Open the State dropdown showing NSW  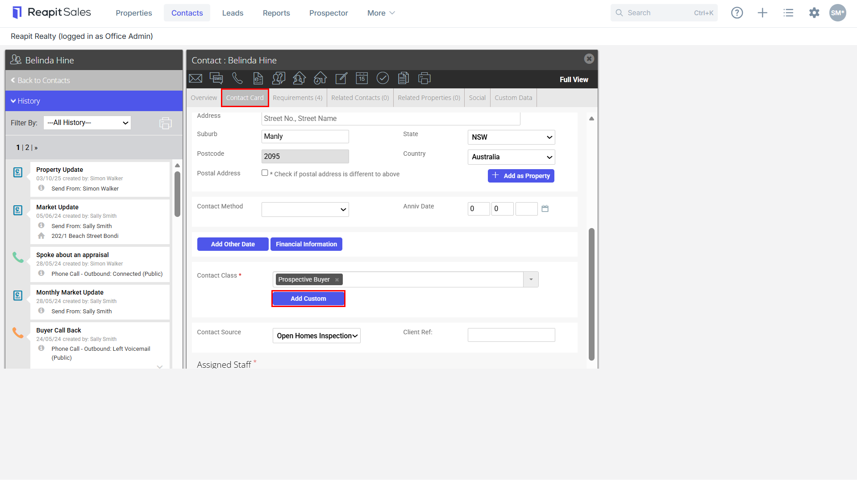(511, 137)
